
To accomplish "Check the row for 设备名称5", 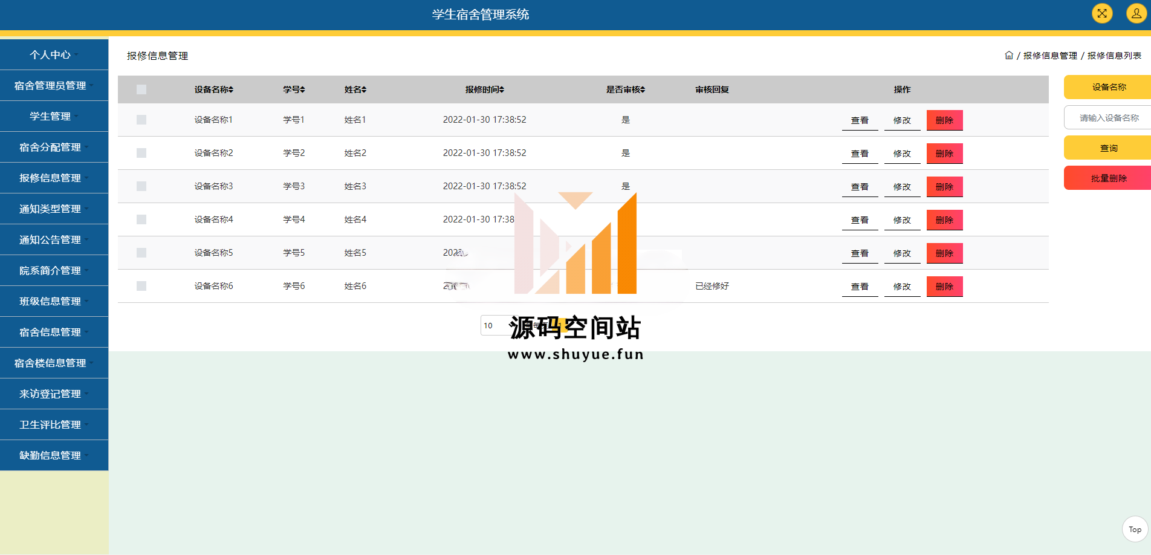I will tap(141, 253).
